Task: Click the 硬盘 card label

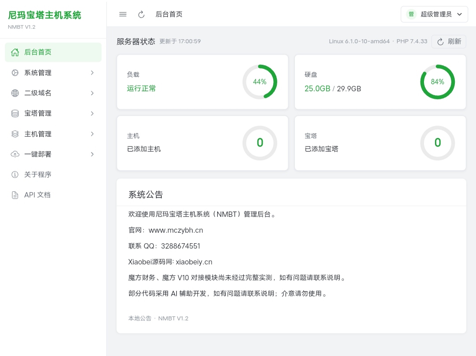Action: pos(311,74)
